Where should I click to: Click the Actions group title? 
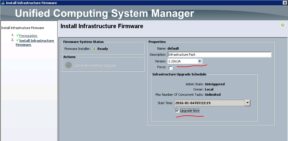[x=69, y=57]
